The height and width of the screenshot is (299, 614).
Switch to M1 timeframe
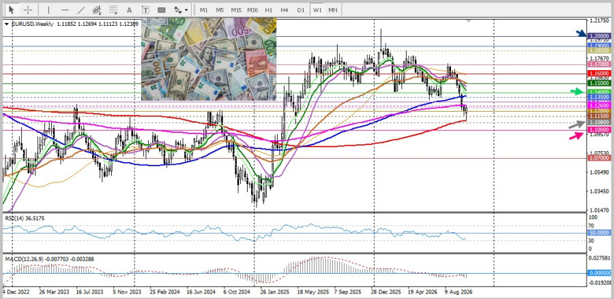click(203, 10)
